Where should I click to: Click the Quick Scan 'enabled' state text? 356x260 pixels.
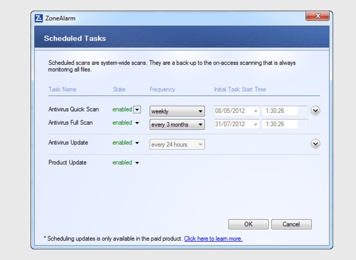[x=122, y=109]
